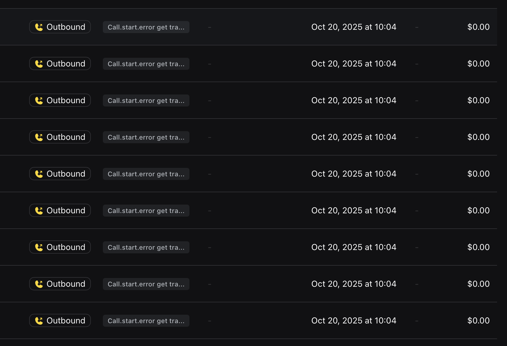Open the first Call.start.error status tag
Image resolution: width=507 pixels, height=346 pixels.
pos(146,27)
